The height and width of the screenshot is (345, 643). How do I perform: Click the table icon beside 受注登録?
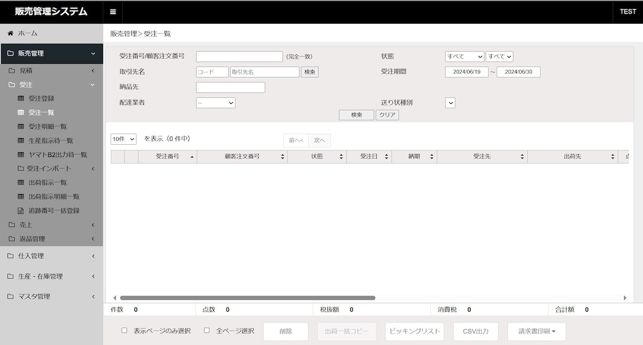[21, 98]
